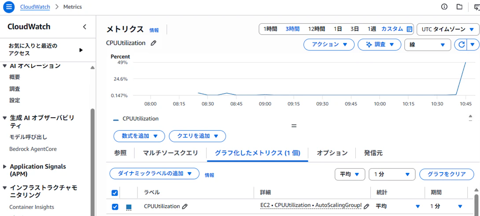Open row 統計 平均 dropdown
This screenshot has width=480, height=216.
point(398,206)
